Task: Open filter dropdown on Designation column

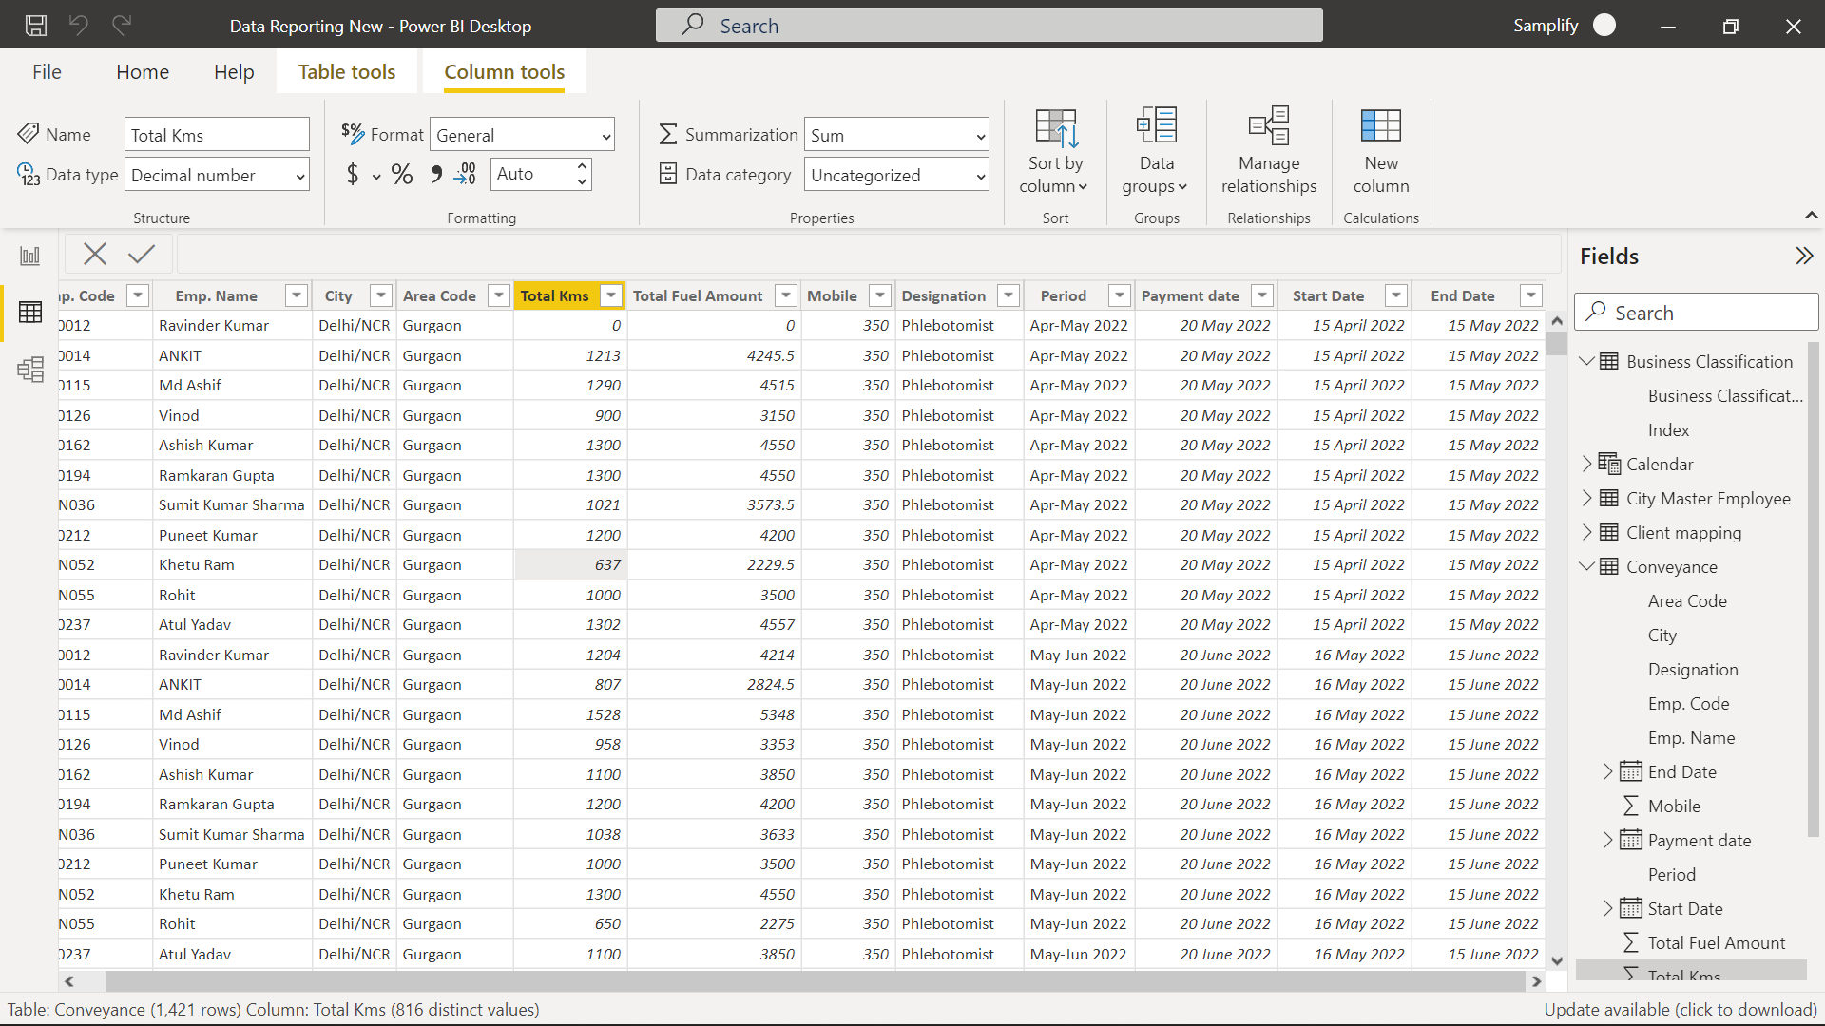Action: [1009, 295]
